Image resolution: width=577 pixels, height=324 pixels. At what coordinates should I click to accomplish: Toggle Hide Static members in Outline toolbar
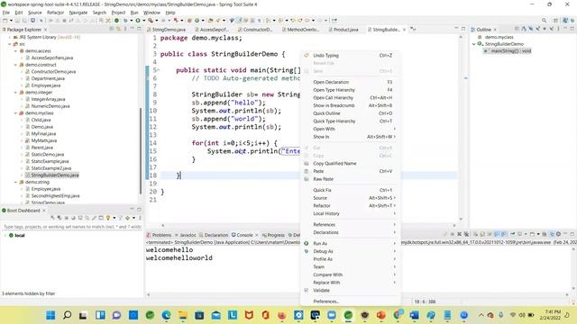pos(538,29)
